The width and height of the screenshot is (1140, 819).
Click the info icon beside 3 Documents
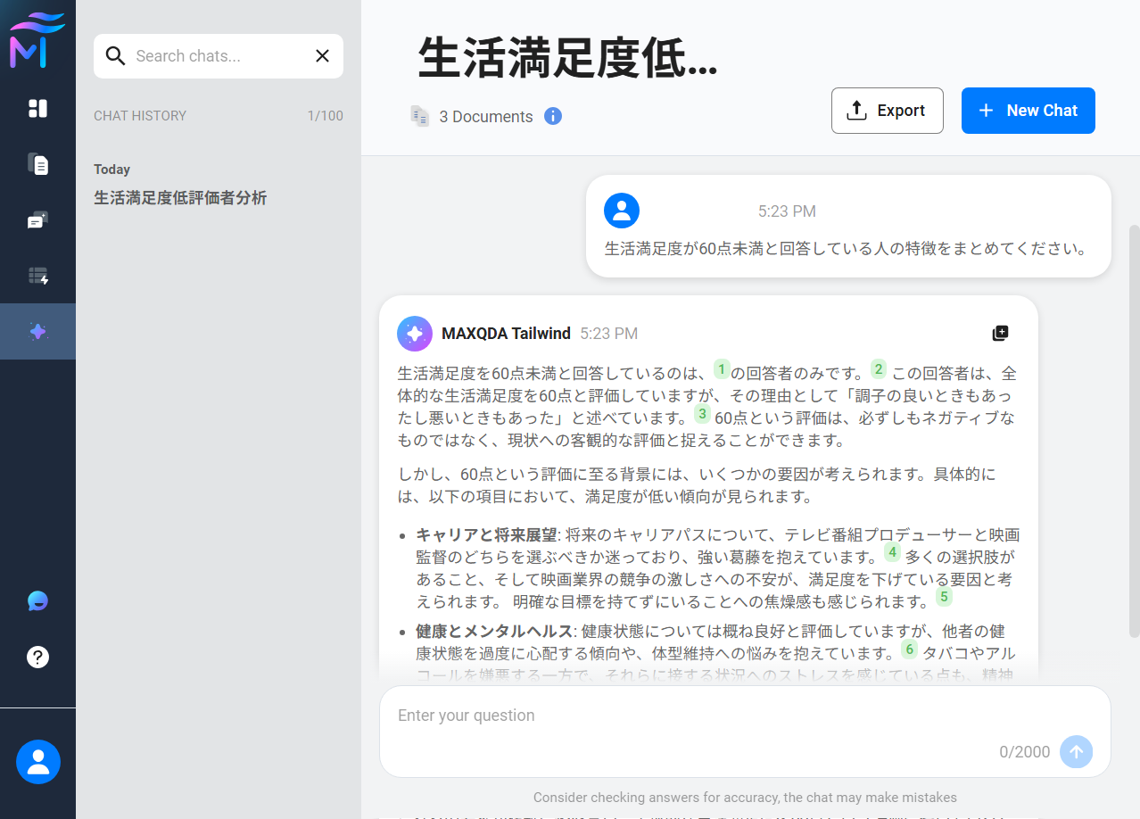point(553,116)
